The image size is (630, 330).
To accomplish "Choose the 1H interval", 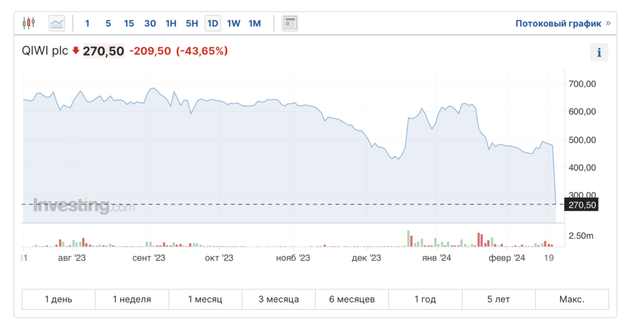I will coord(171,23).
